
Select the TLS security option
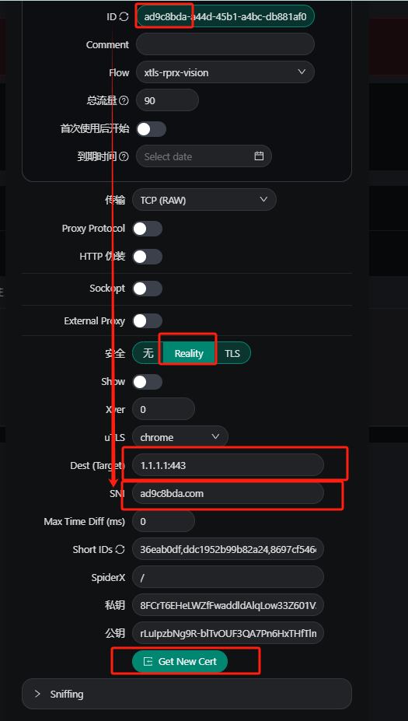[232, 353]
